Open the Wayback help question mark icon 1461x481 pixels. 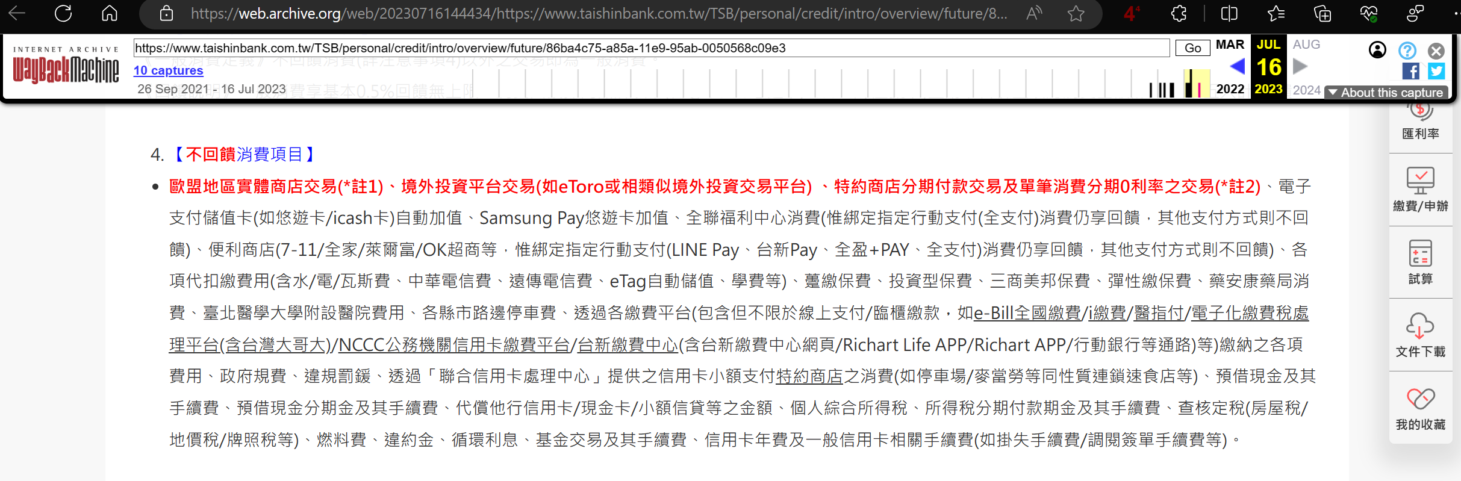(1407, 51)
